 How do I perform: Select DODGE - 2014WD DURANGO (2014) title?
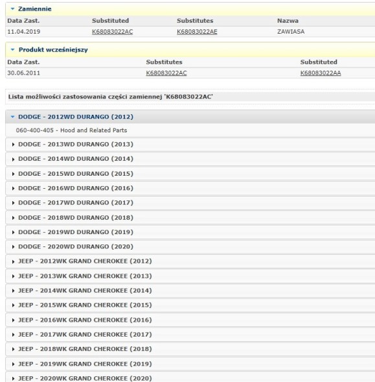pos(76,159)
